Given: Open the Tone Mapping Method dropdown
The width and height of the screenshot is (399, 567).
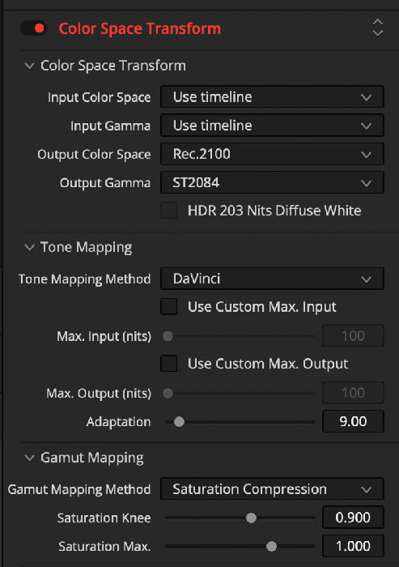Looking at the screenshot, I should pyautogui.click(x=272, y=279).
